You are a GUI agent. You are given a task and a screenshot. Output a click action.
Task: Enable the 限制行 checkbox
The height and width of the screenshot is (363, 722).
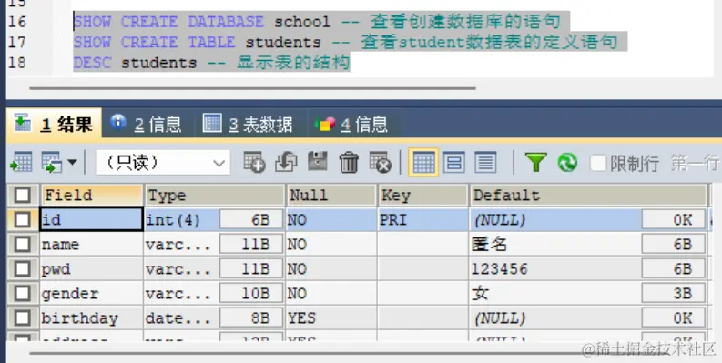597,163
